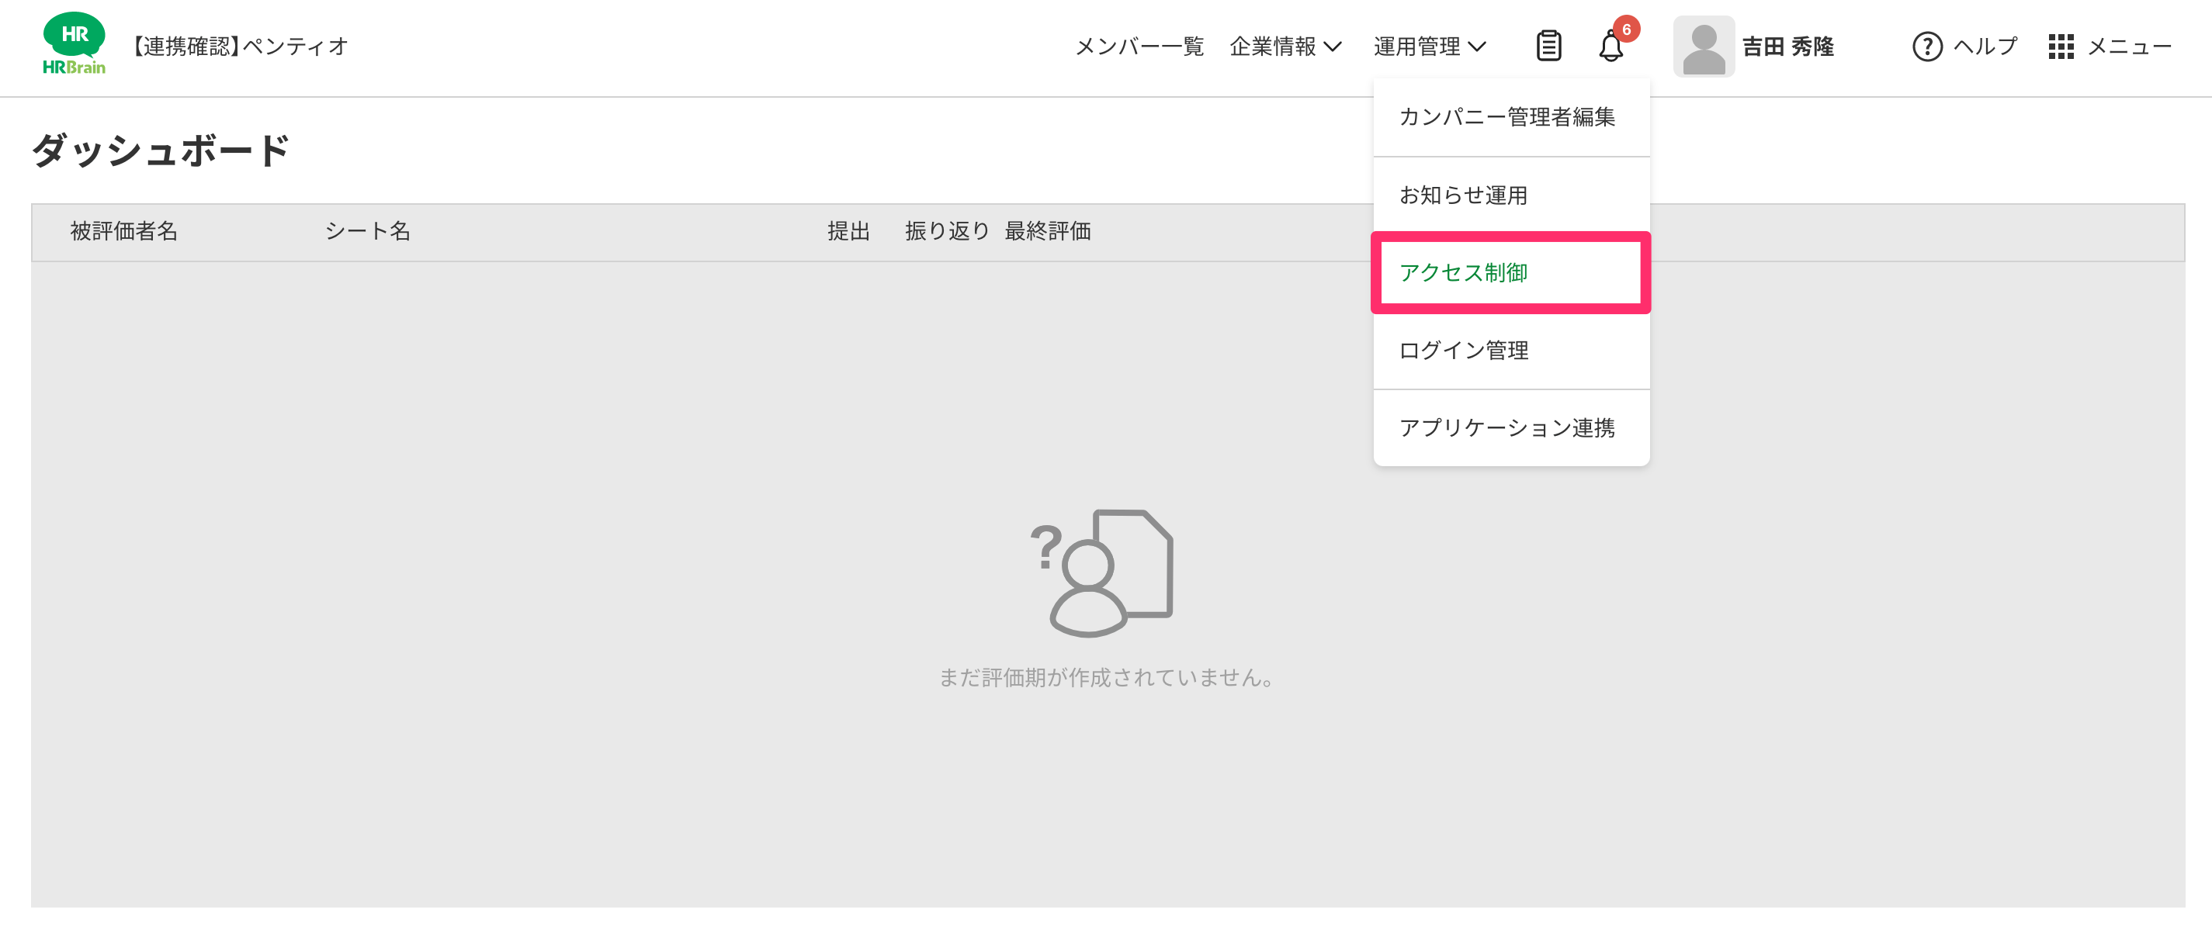Open the メニュー label
Viewport: 2212px width, 937px height.
click(x=2129, y=47)
